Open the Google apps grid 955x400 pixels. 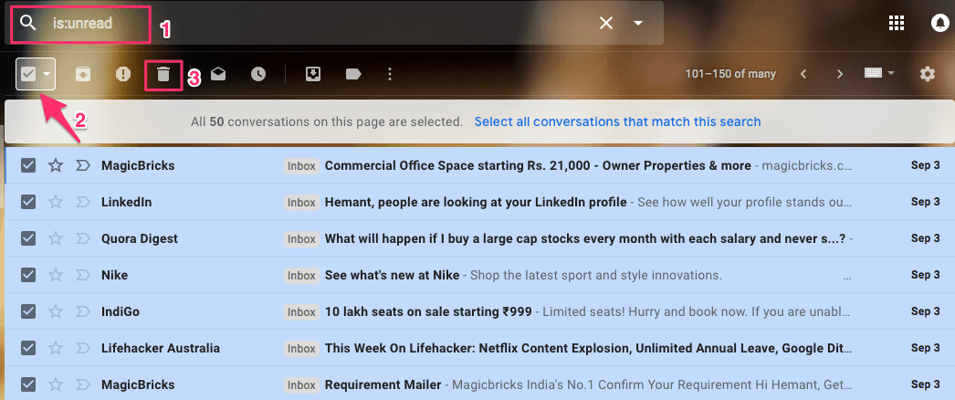click(x=897, y=23)
